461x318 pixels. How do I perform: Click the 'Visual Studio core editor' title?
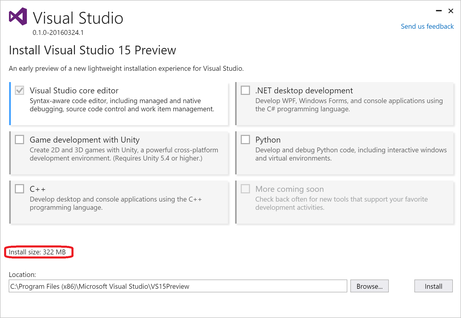tap(74, 91)
